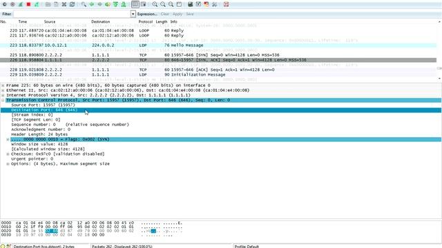Open capture options icon
This screenshot has width=442, height=248.
pyautogui.click(x=12, y=5)
